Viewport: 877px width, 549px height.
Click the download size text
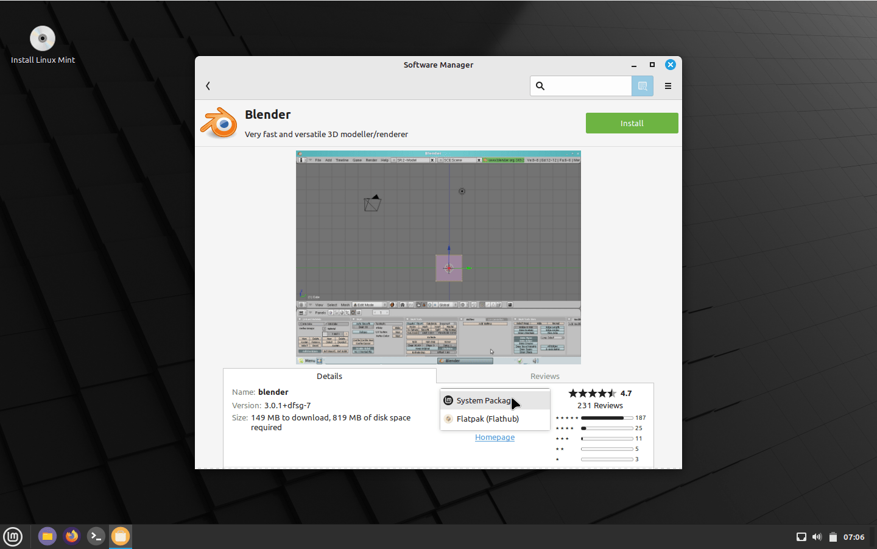click(331, 422)
